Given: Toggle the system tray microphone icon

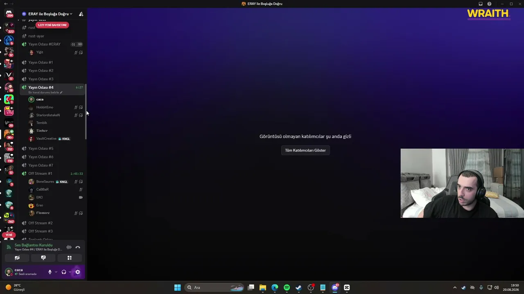Looking at the screenshot, I should pyautogui.click(x=481, y=287).
